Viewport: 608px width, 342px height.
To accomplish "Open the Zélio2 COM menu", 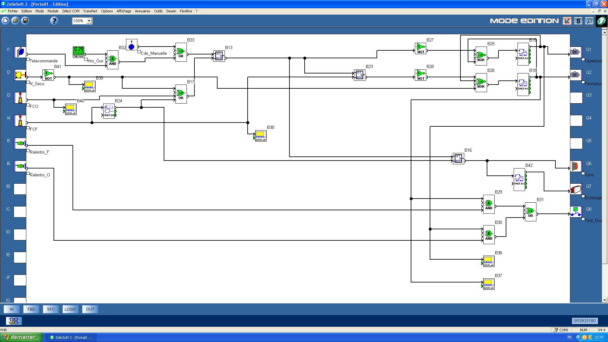I will coord(71,11).
